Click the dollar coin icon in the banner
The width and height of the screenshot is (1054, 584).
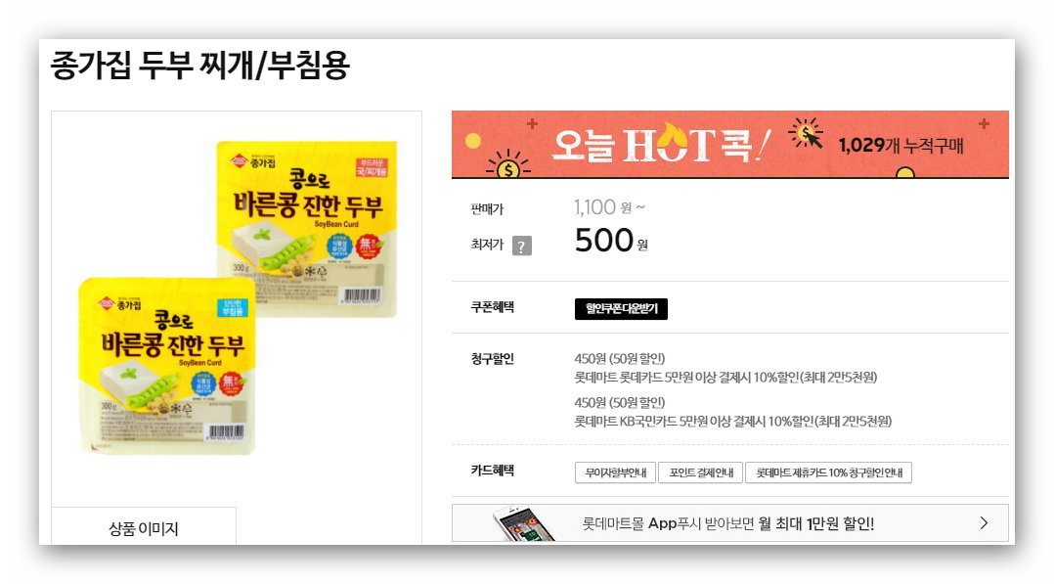point(508,165)
